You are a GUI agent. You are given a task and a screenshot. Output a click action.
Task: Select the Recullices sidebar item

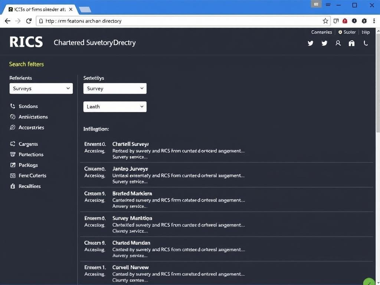coord(30,186)
